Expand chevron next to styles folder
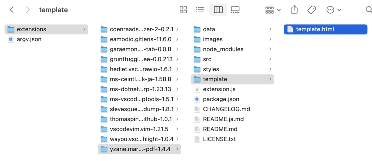 pyautogui.click(x=270, y=69)
